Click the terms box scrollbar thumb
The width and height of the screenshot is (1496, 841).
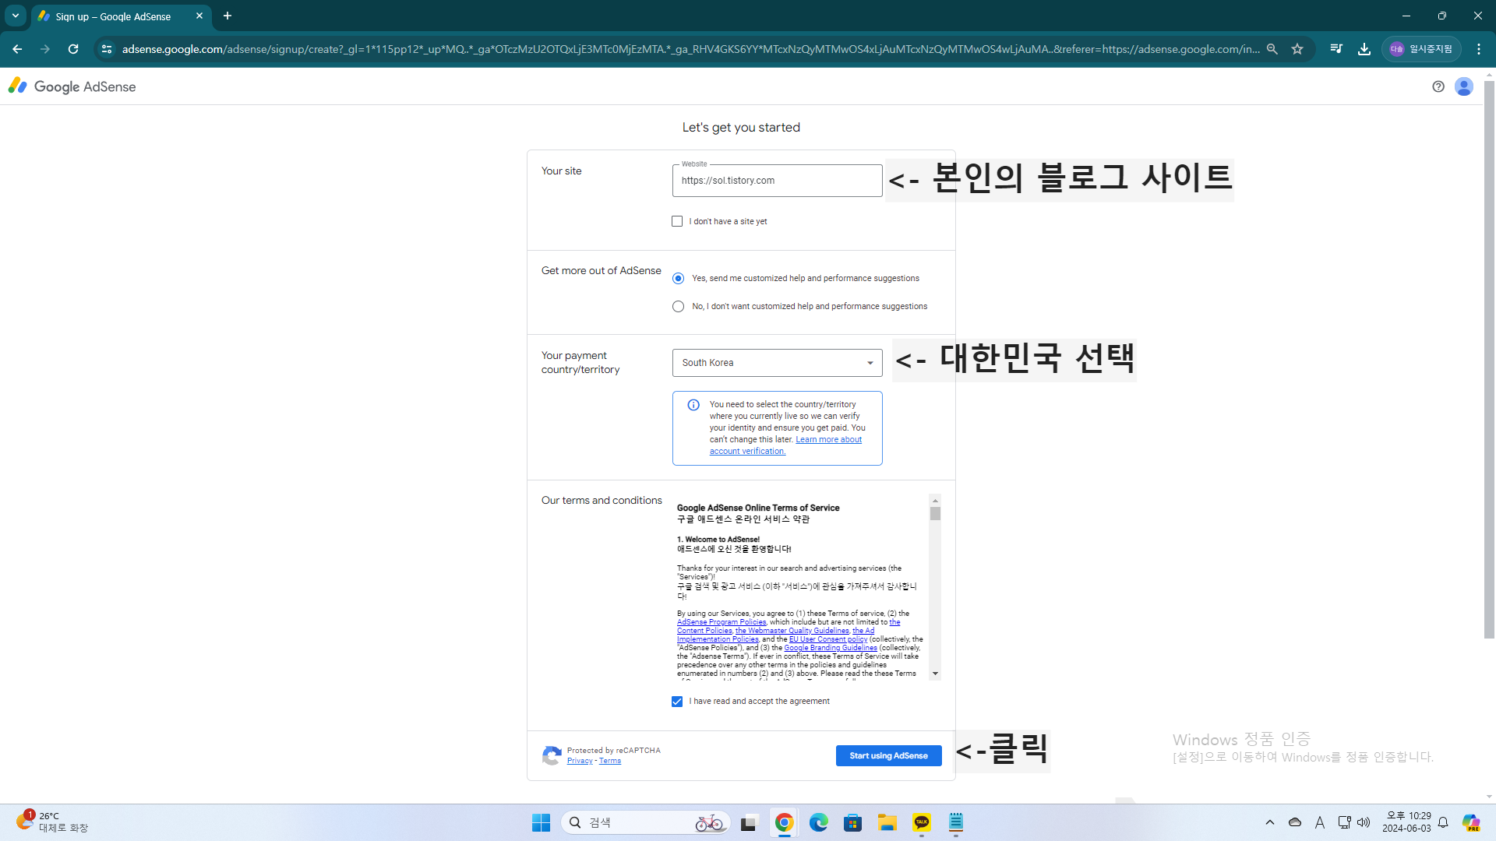(935, 514)
